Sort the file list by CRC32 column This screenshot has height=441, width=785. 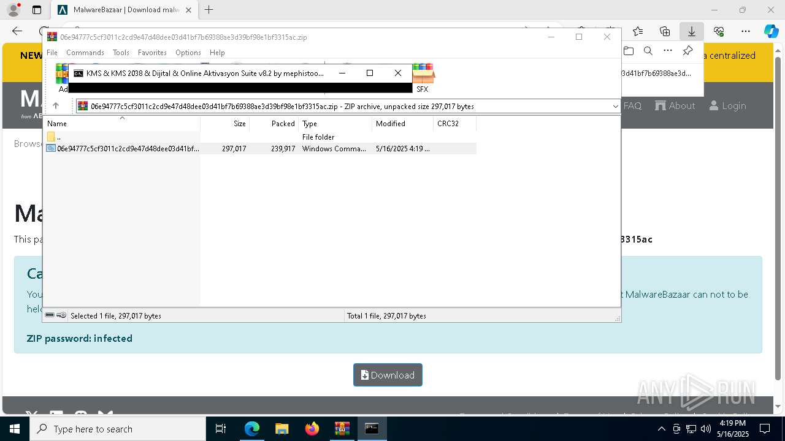(x=455, y=124)
